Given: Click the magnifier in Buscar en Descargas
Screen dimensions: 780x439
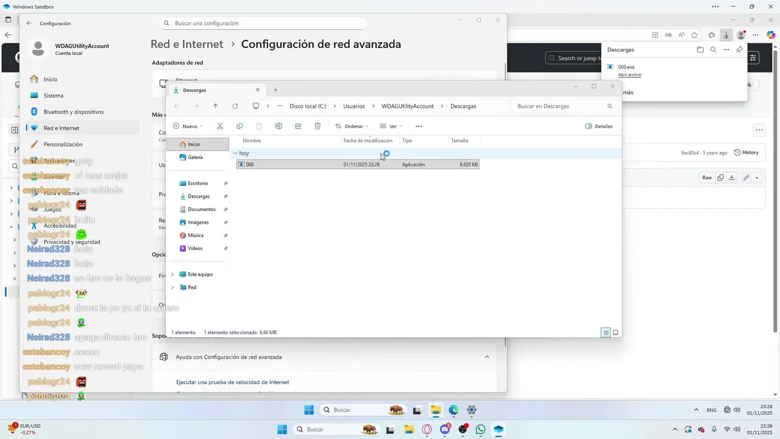Looking at the screenshot, I should point(609,106).
